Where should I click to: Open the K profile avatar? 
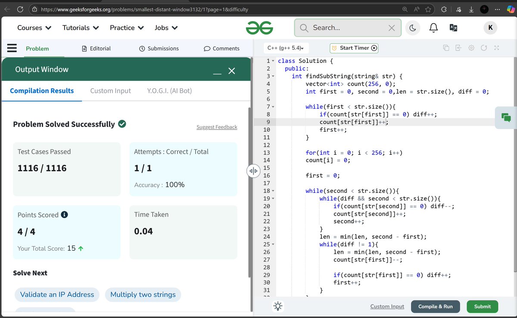click(490, 28)
